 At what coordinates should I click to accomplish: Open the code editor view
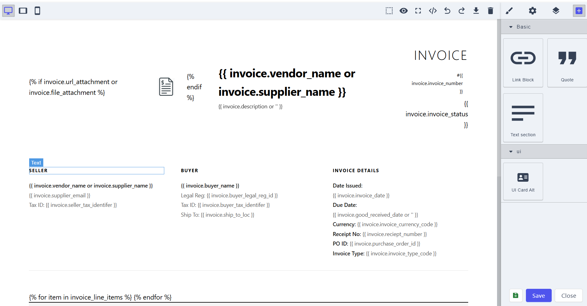(x=432, y=10)
